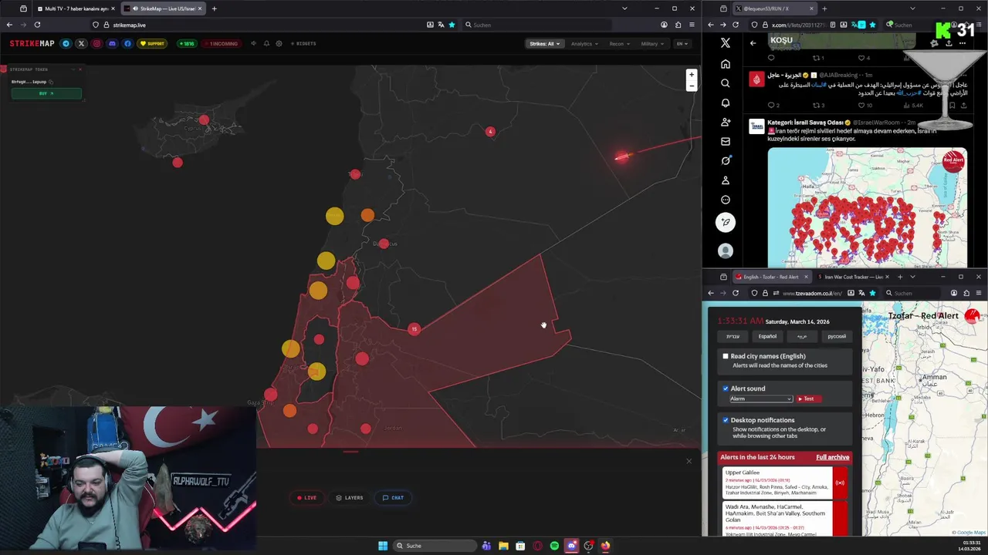Open X Messages envelope icon

pyautogui.click(x=726, y=141)
